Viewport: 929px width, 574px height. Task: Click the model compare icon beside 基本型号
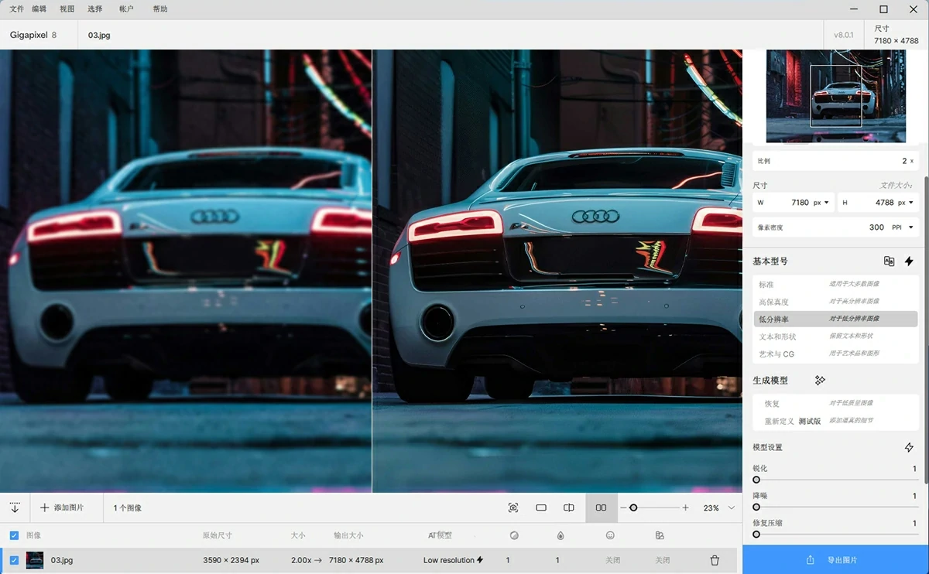pyautogui.click(x=890, y=261)
